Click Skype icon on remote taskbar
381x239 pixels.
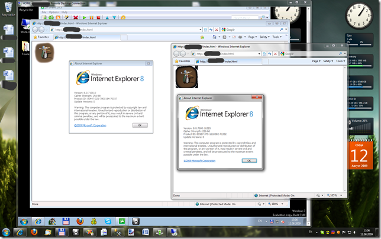coord(108,221)
